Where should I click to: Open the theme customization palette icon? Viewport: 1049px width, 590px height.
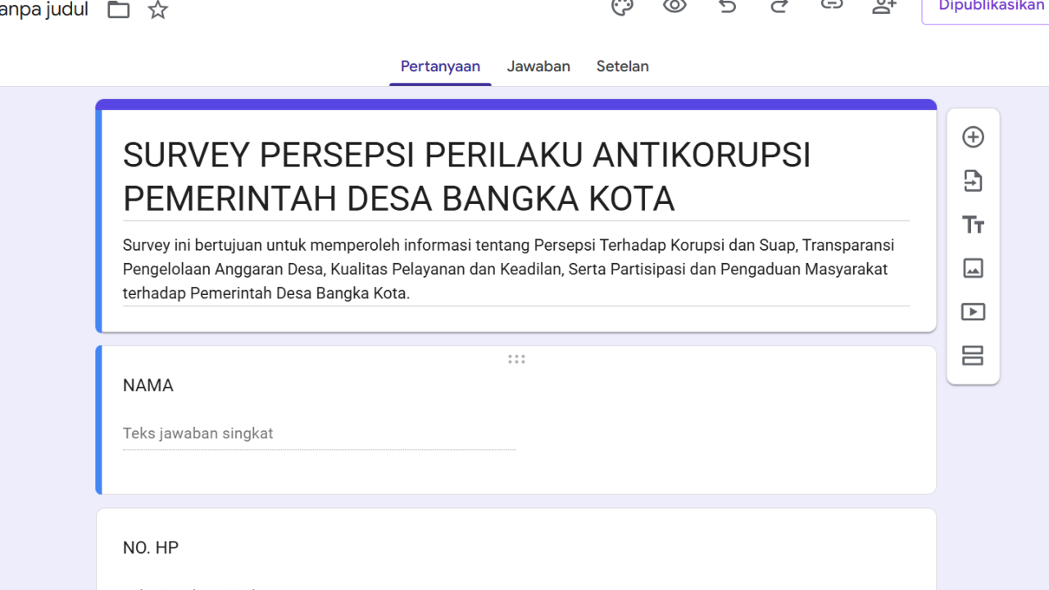(622, 7)
